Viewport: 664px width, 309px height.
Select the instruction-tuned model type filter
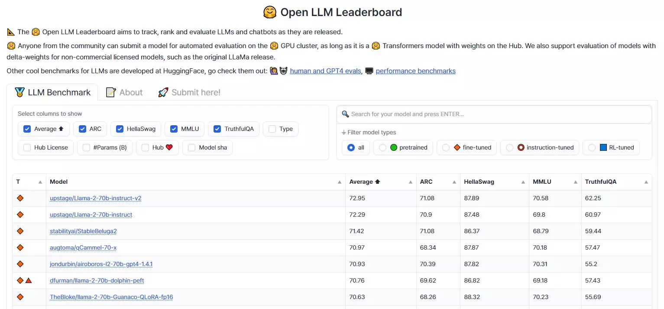tap(509, 147)
